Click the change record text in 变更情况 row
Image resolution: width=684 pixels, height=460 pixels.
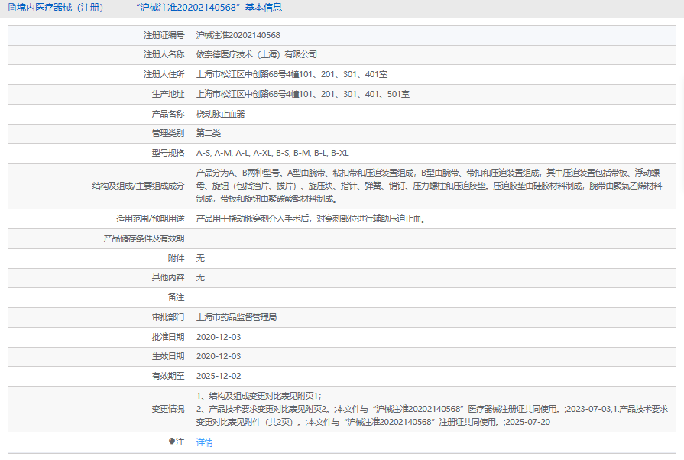click(428, 409)
